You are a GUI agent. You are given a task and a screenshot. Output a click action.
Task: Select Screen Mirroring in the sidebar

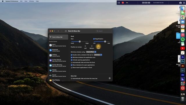click(x=58, y=65)
